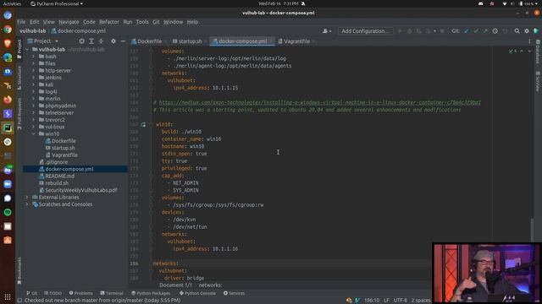Open Ubuntu Show Applications grid

[x=8, y=296]
